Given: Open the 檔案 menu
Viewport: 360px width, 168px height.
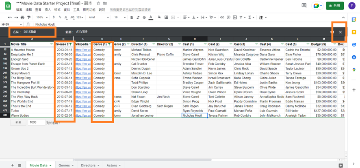Looking at the screenshot, I should (19, 10).
